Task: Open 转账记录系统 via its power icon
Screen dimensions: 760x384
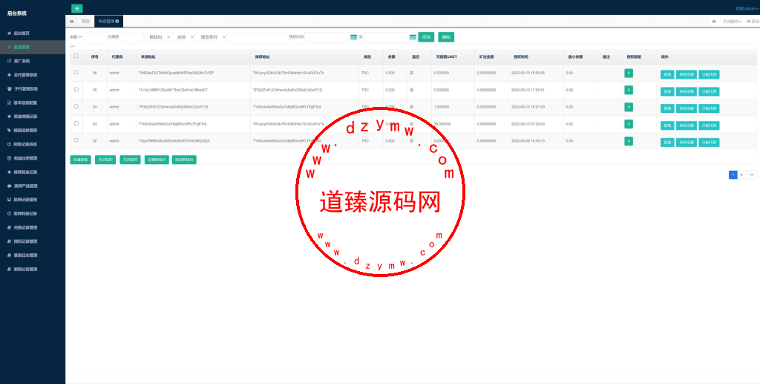Action: 9,145
